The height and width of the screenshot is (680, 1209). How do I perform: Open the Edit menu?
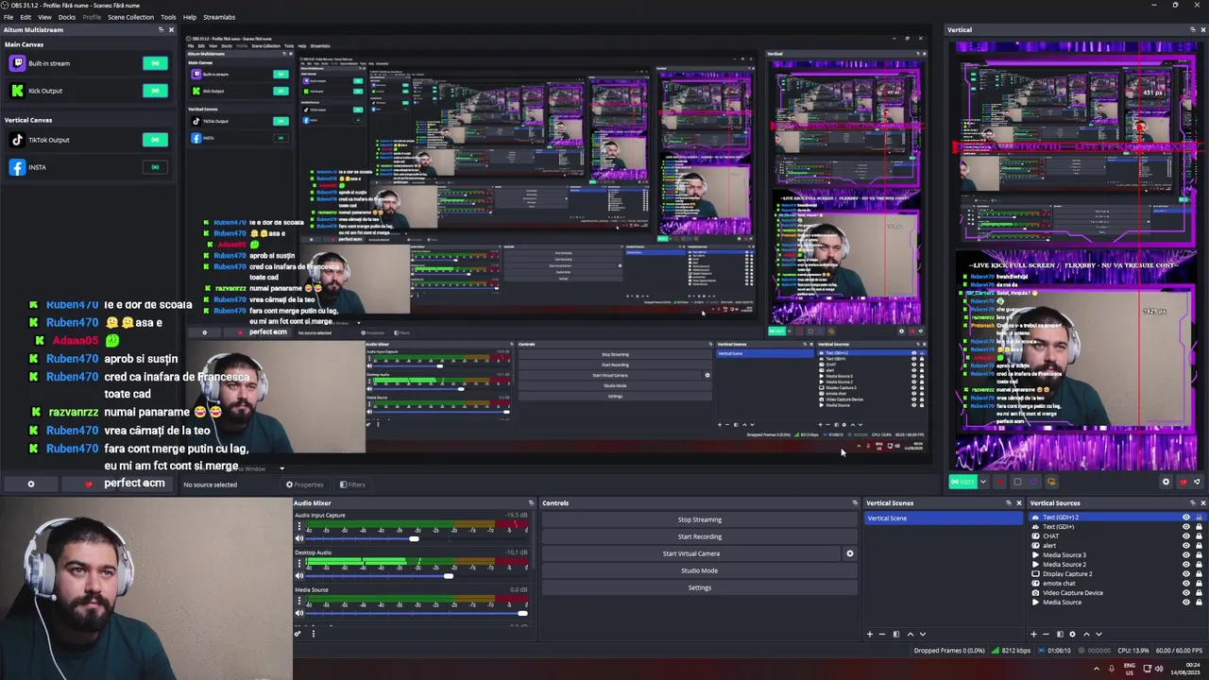(x=26, y=17)
